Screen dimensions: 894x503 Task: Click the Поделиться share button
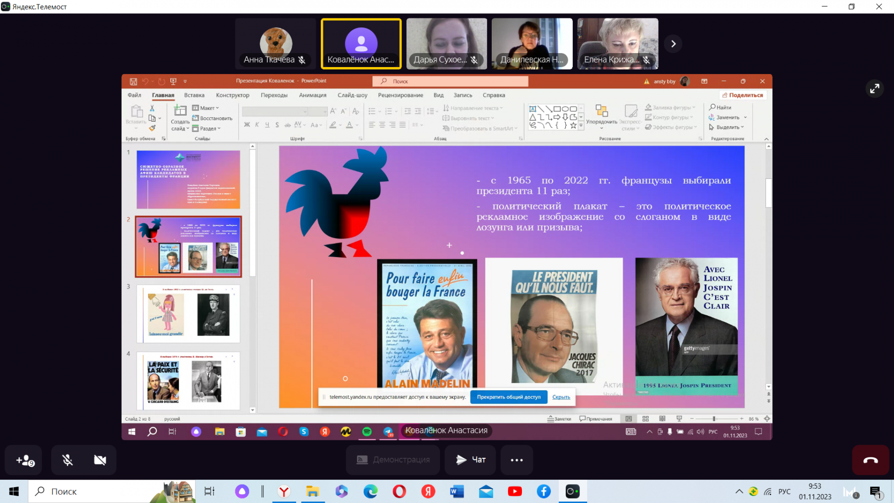tap(743, 95)
